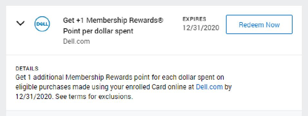This screenshot has height=116, width=308.
Task: Click the Dell.com merchant label under title
Action: [x=76, y=41]
